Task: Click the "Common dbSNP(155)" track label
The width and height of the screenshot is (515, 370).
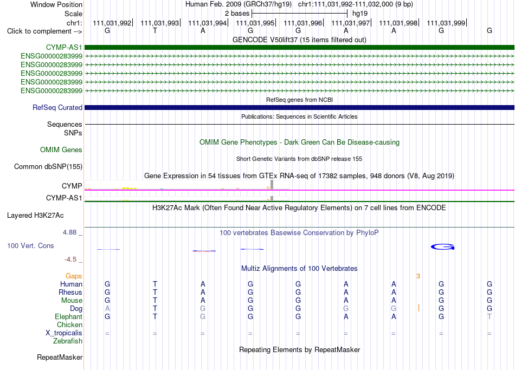Action: (48, 166)
